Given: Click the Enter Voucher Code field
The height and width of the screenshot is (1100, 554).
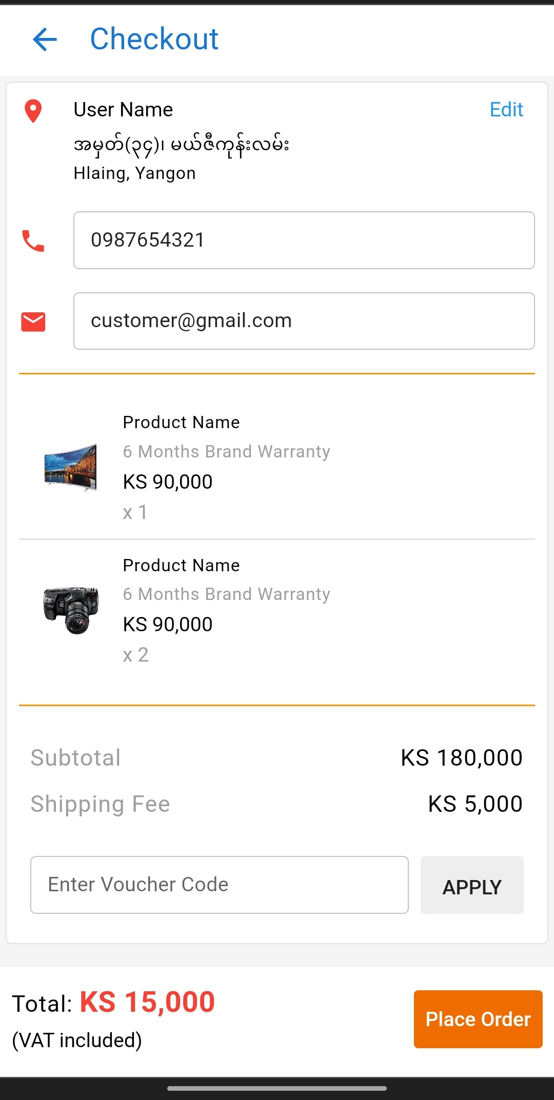Looking at the screenshot, I should click(x=219, y=885).
